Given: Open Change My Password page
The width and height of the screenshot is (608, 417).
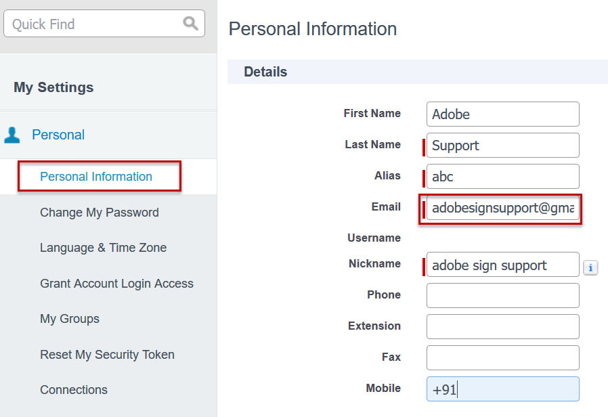Looking at the screenshot, I should [100, 213].
